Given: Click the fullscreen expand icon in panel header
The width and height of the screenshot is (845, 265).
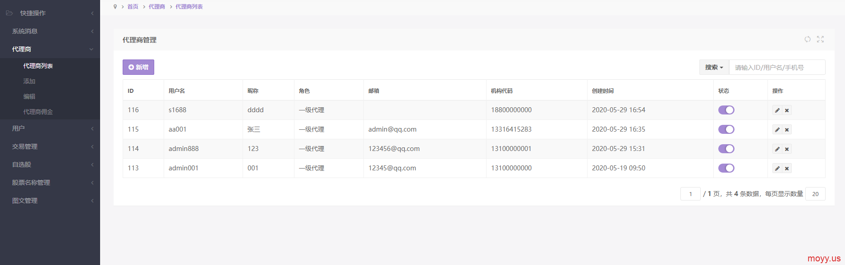Looking at the screenshot, I should click(x=820, y=40).
